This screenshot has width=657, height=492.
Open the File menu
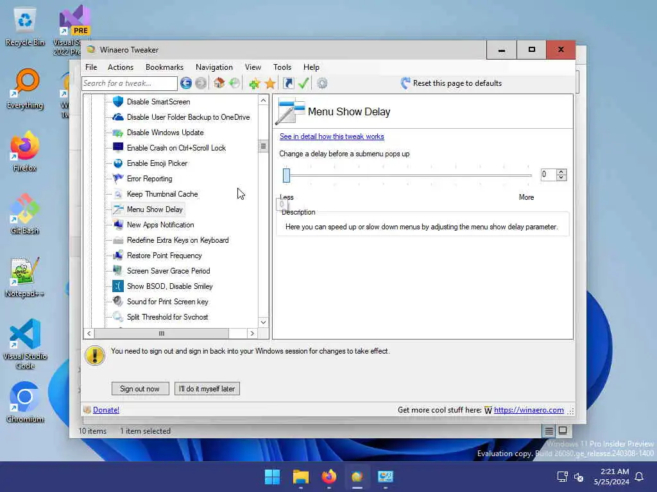click(x=91, y=67)
